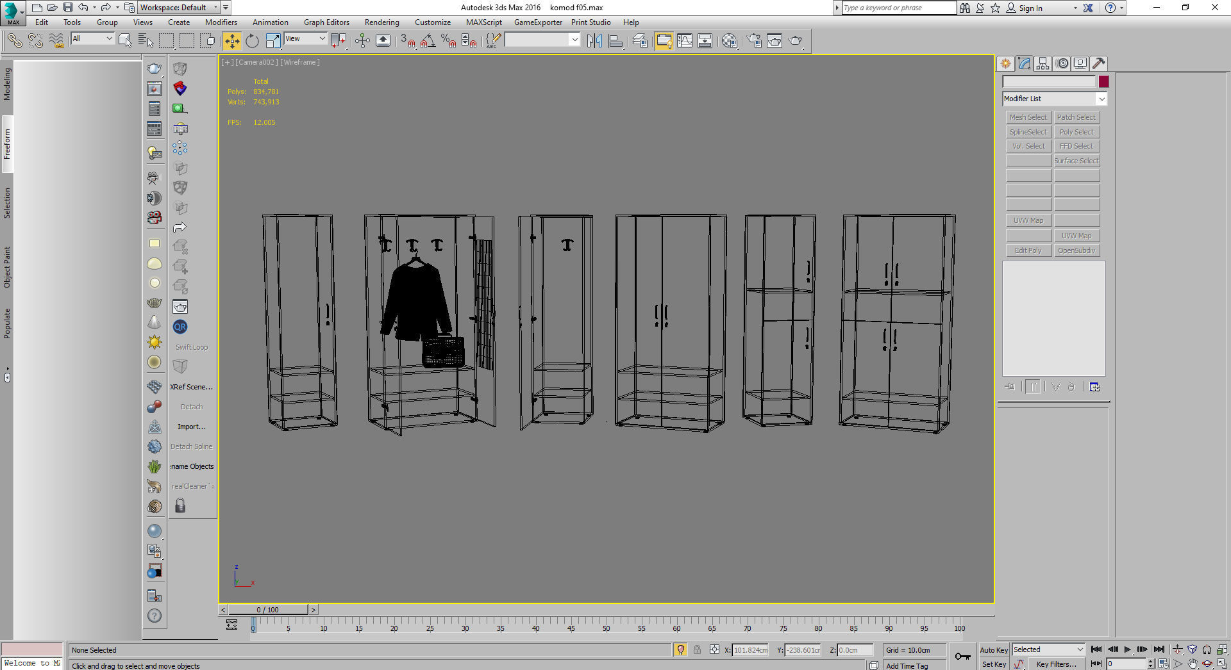
Task: Open the Material Editor icon
Action: 729,41
